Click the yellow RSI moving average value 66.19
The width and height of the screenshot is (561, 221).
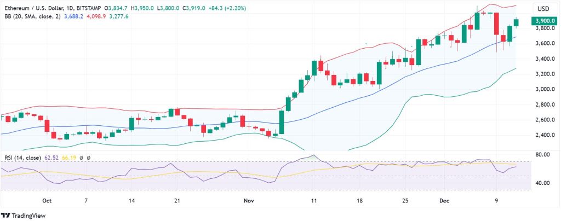point(68,158)
